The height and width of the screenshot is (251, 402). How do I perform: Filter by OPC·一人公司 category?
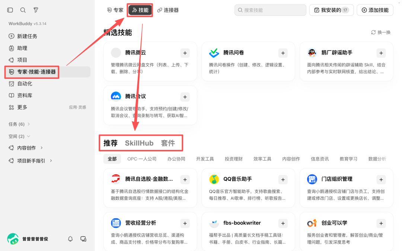click(x=142, y=159)
